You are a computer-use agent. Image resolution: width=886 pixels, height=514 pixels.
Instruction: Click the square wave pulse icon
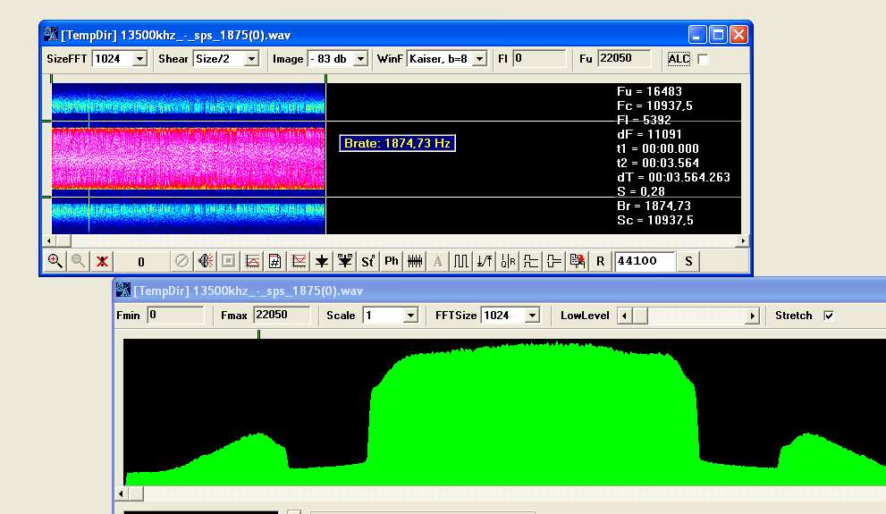pos(461,261)
